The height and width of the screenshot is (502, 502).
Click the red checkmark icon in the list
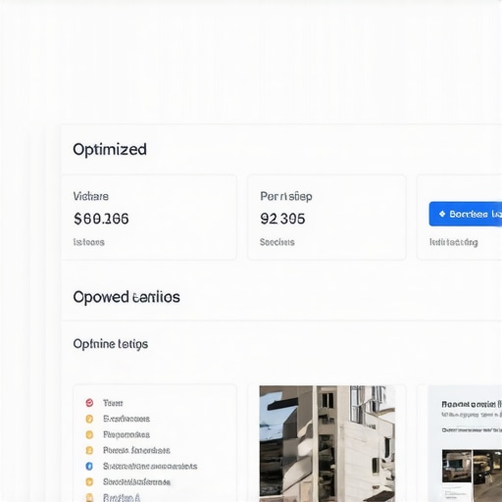(89, 403)
